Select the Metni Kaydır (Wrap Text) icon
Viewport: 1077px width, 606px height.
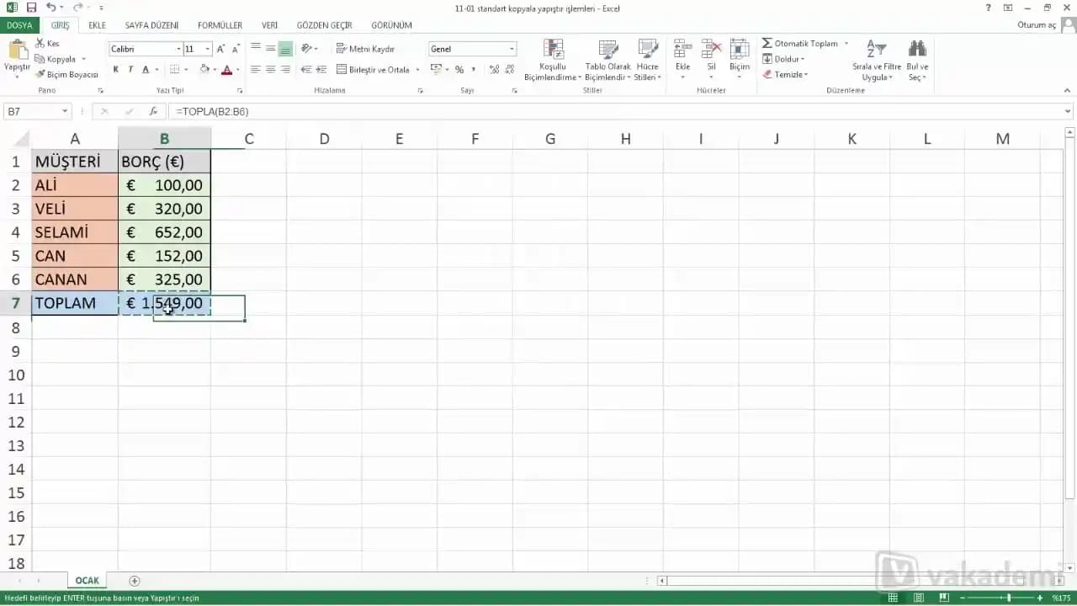[342, 49]
